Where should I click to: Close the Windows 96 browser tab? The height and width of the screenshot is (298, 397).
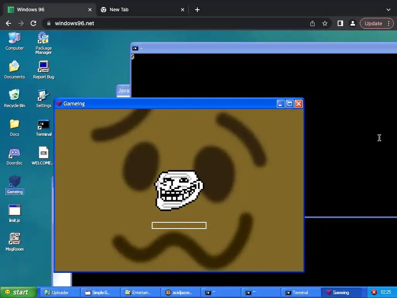point(90,10)
